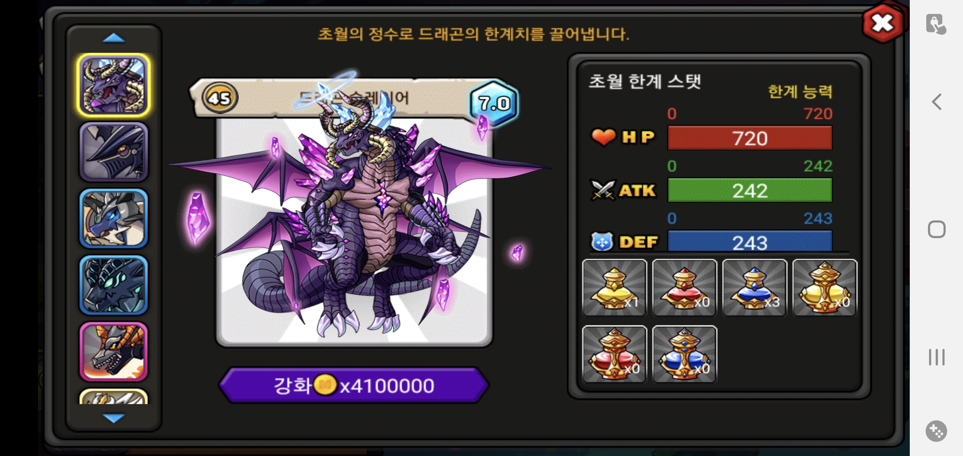Click the purple enhance button x4100000

point(354,385)
